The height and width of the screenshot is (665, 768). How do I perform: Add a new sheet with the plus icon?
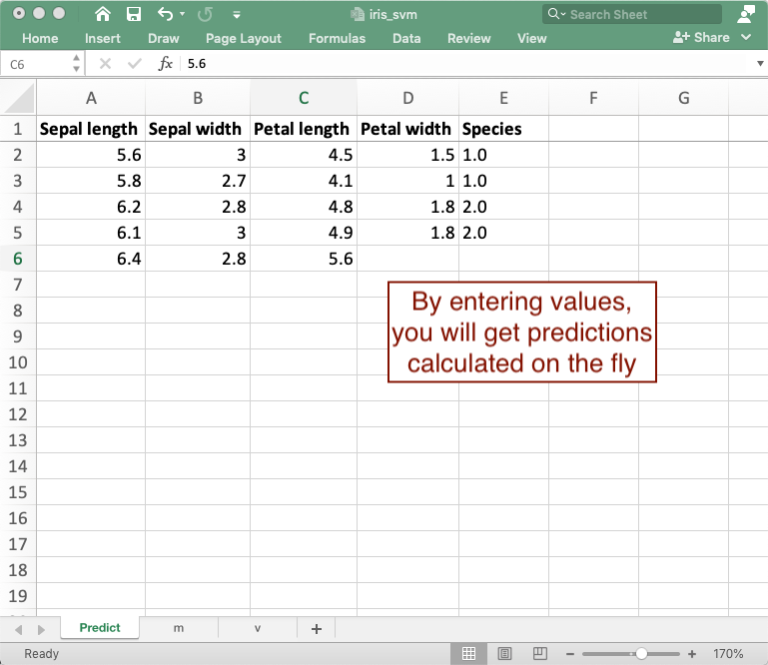coord(317,628)
